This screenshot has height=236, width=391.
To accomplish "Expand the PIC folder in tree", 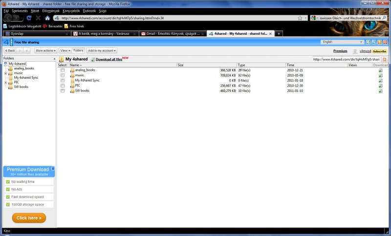I will click(5, 83).
